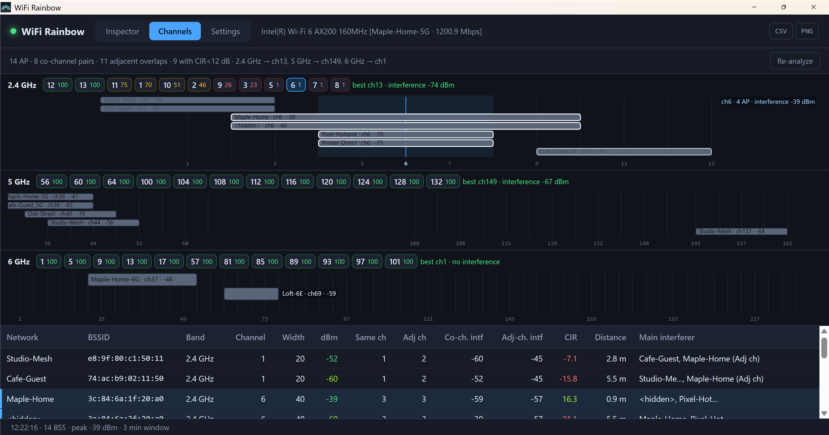Screen dimensions: 829x435
Task: Click the table vertical scrollbar thumb
Action: [824, 348]
